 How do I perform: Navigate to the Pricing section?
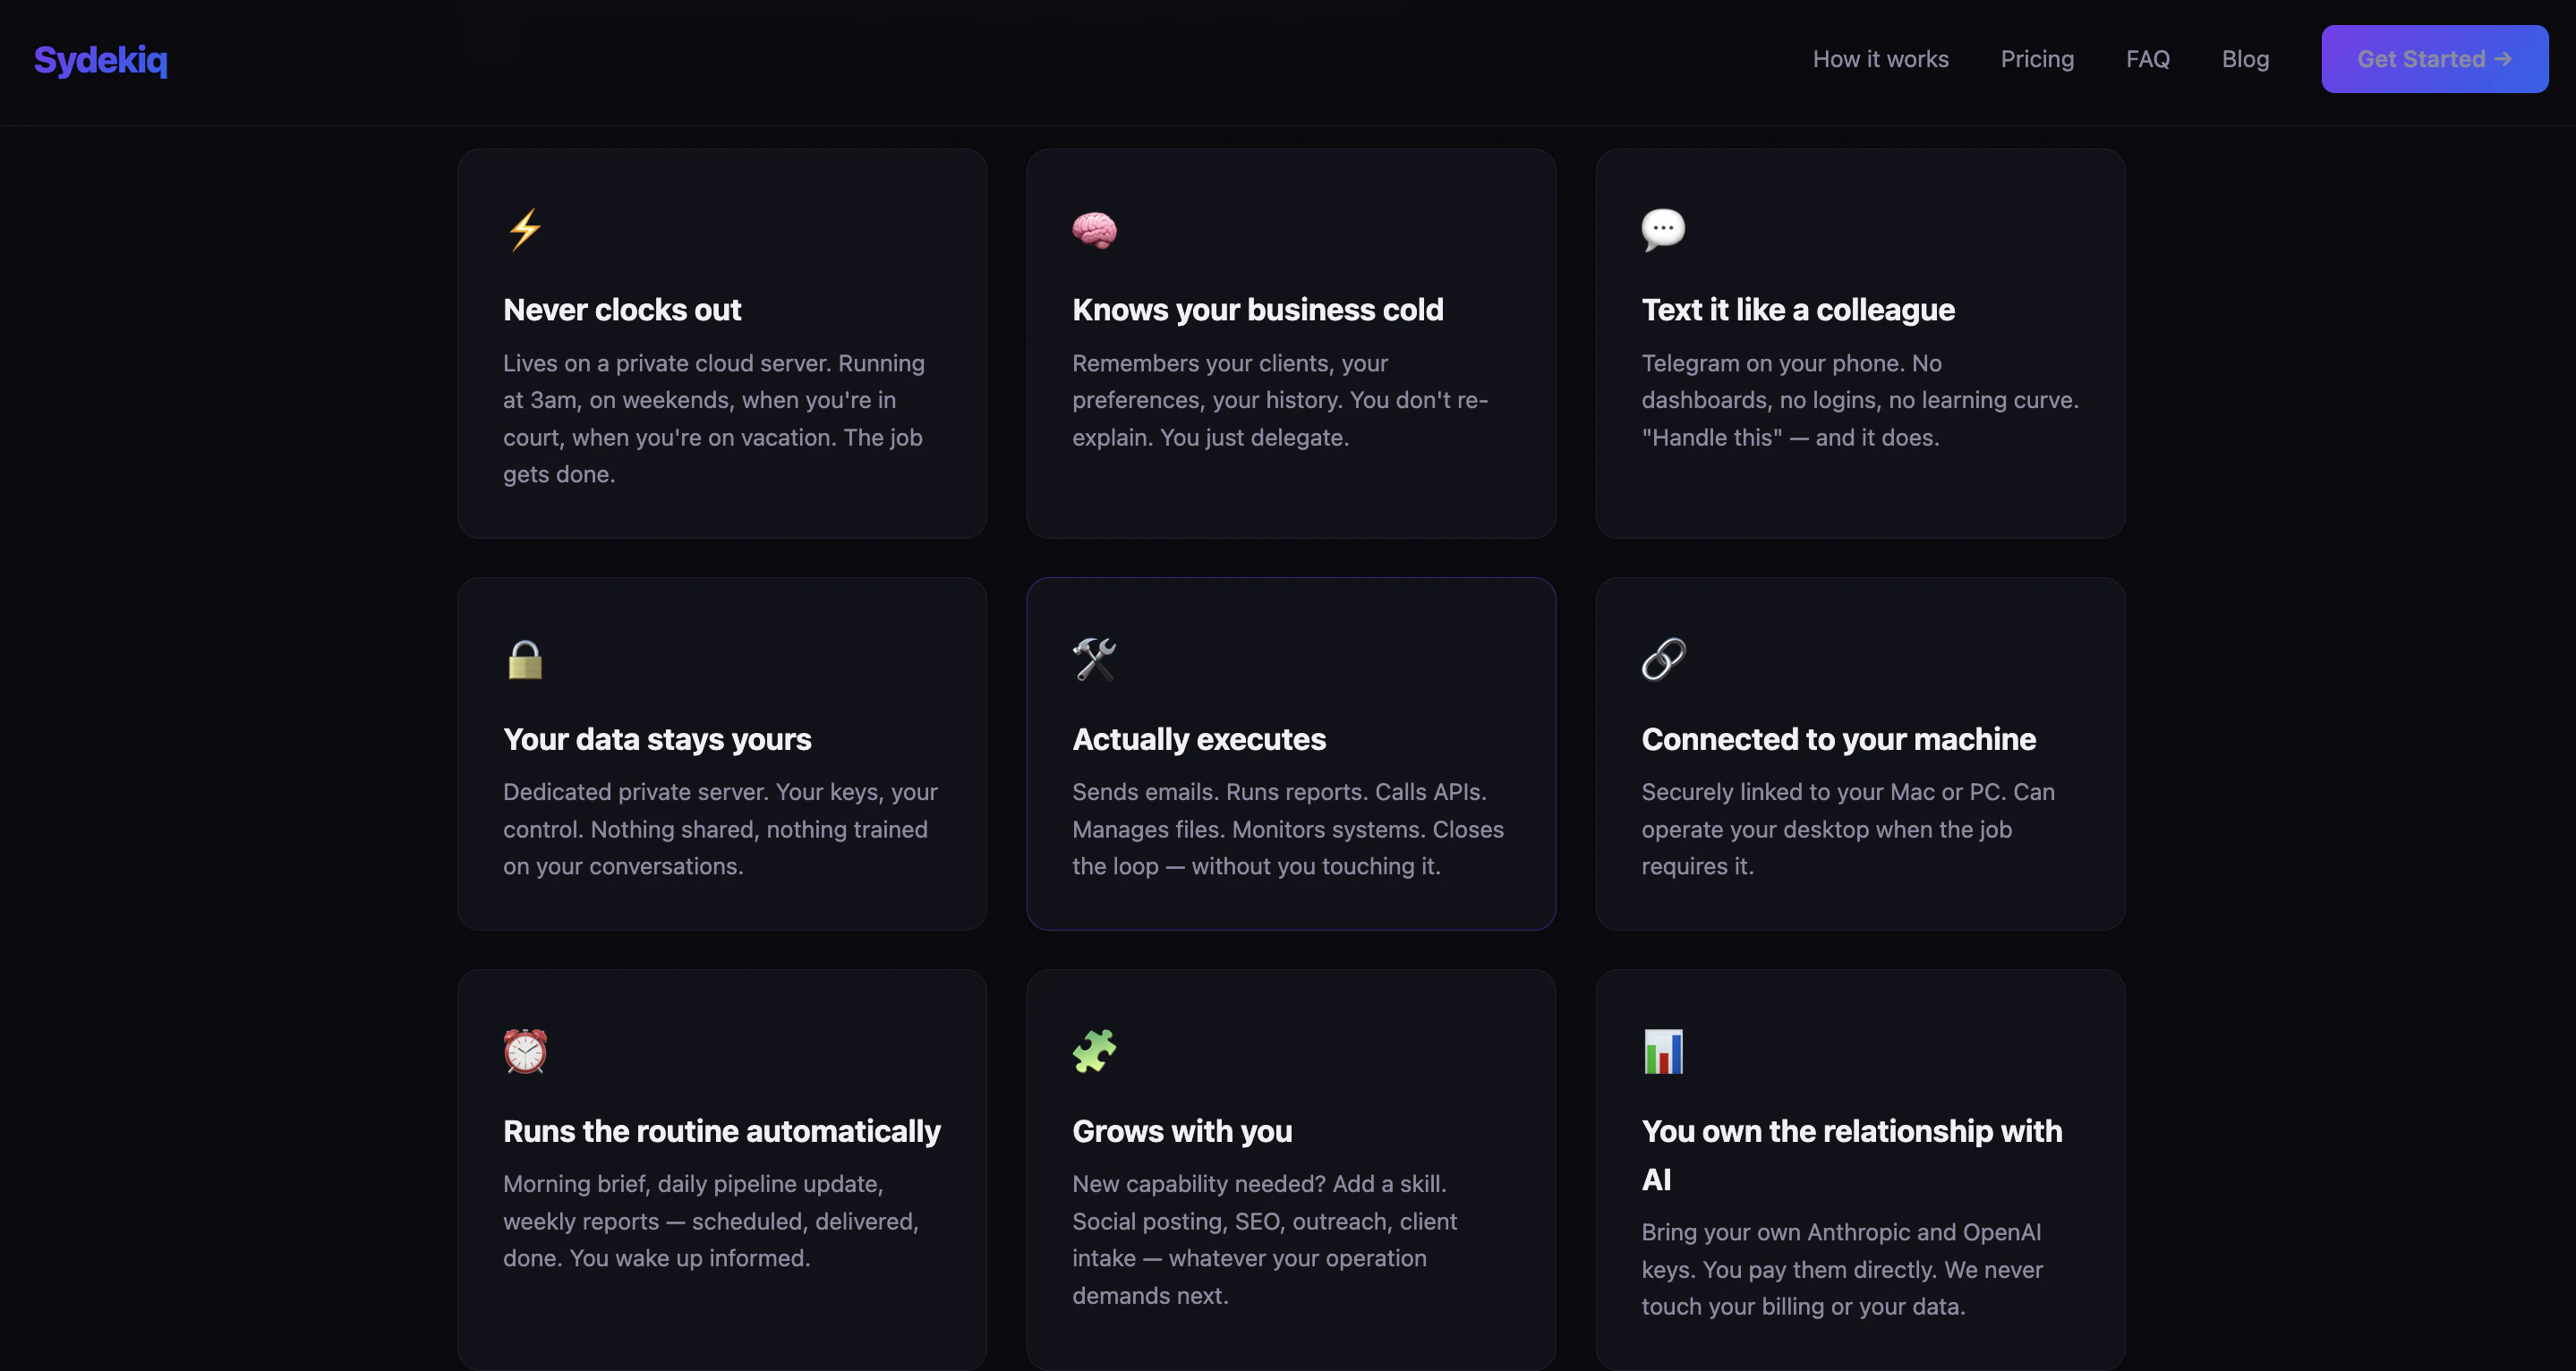2037,59
